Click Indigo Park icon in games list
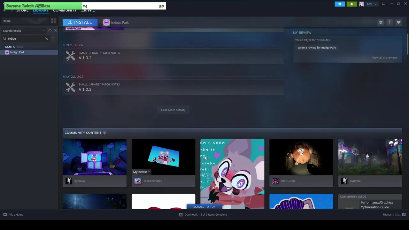 coord(7,52)
